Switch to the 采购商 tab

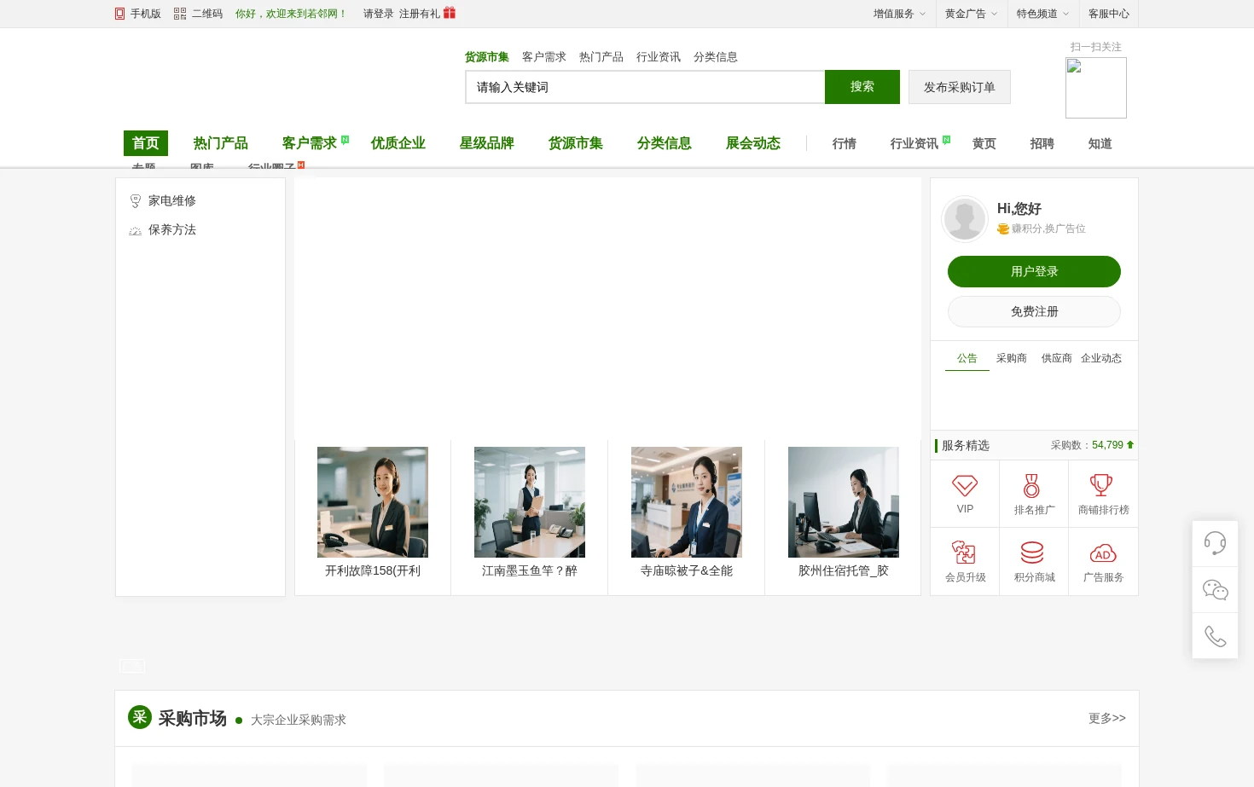click(1012, 358)
